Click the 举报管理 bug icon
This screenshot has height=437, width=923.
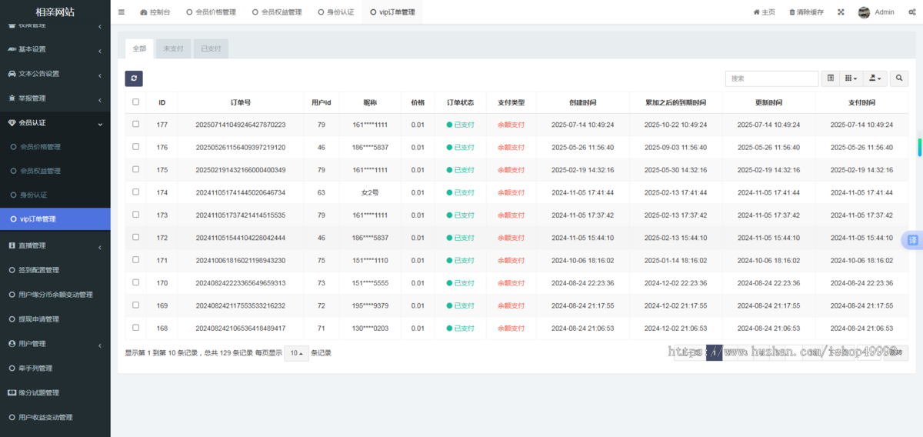click(12, 98)
